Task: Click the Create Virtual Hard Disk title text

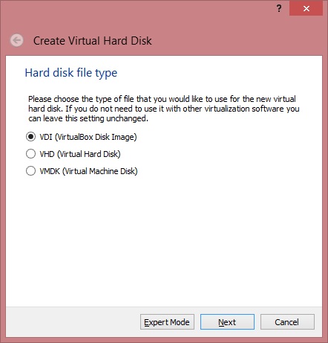Action: [93, 41]
